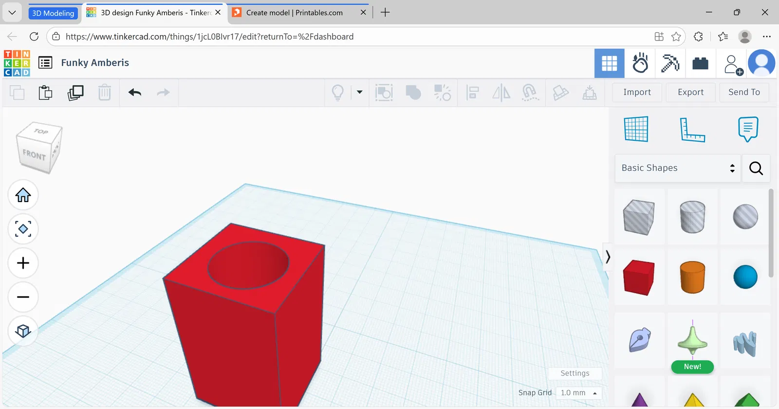Open the 3D Modeling tab group
This screenshot has width=779, height=409.
pyautogui.click(x=53, y=13)
